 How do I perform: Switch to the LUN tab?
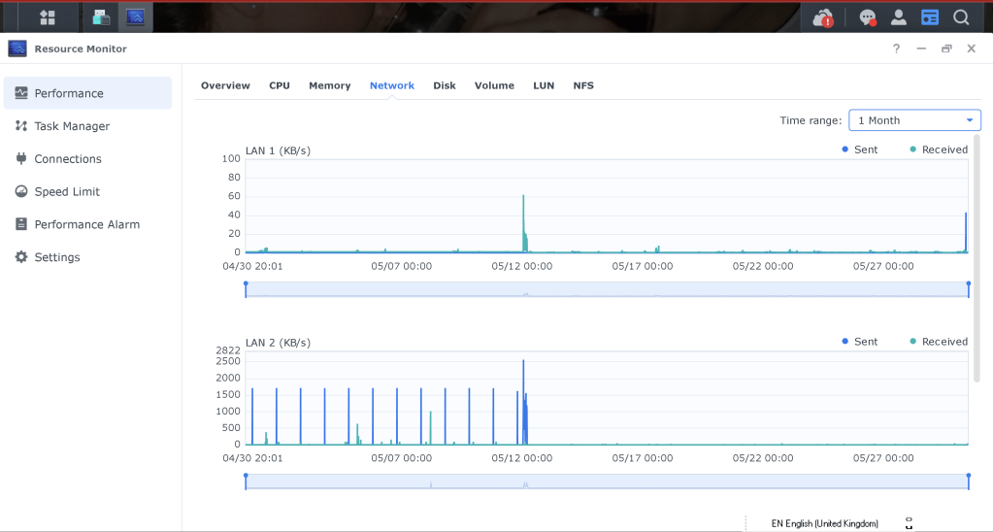544,85
